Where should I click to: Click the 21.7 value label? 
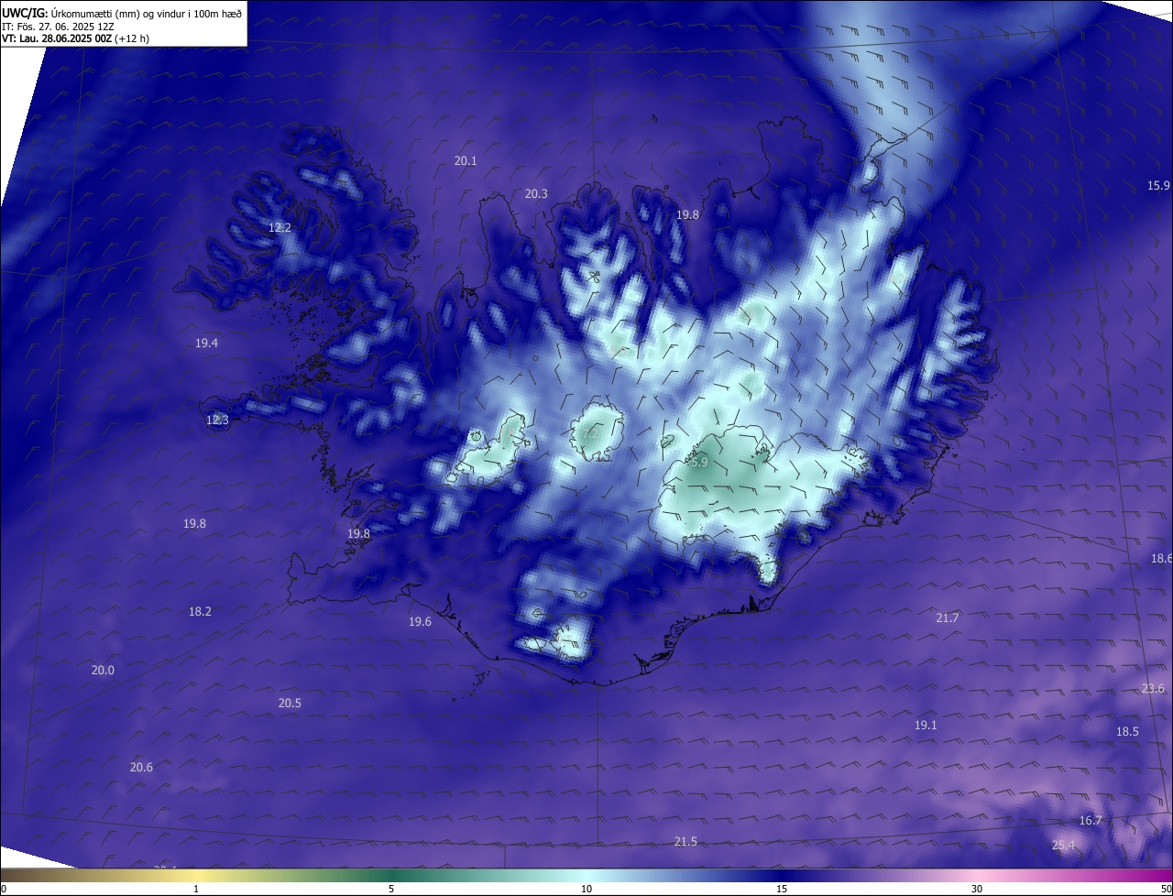pos(948,617)
